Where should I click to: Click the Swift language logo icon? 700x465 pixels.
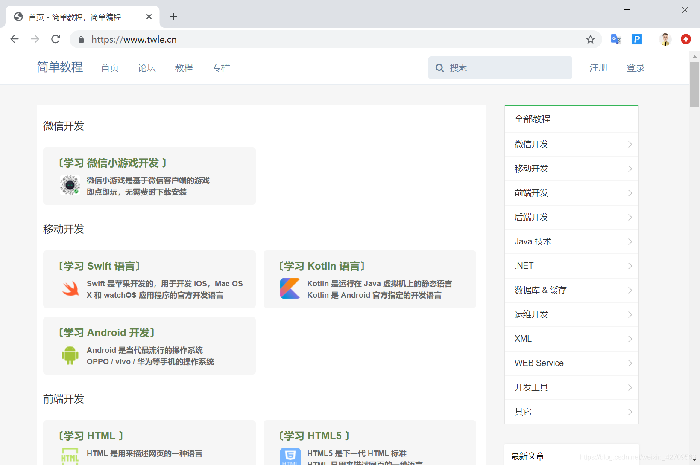tap(70, 289)
